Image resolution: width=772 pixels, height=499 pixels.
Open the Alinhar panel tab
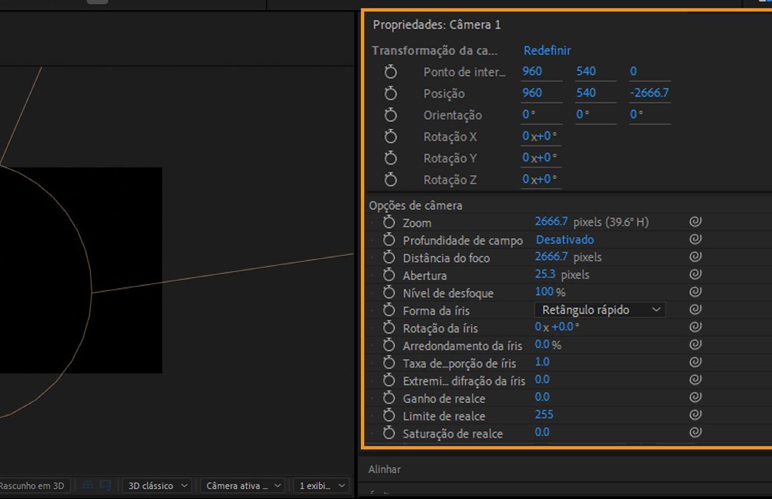coord(385,469)
